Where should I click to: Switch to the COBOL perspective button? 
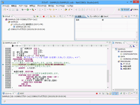tap(134, 10)
